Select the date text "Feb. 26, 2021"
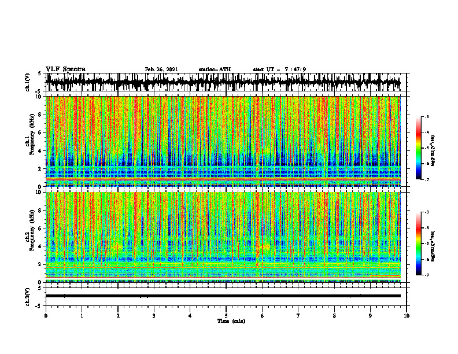This screenshot has height=354, width=458. [161, 69]
